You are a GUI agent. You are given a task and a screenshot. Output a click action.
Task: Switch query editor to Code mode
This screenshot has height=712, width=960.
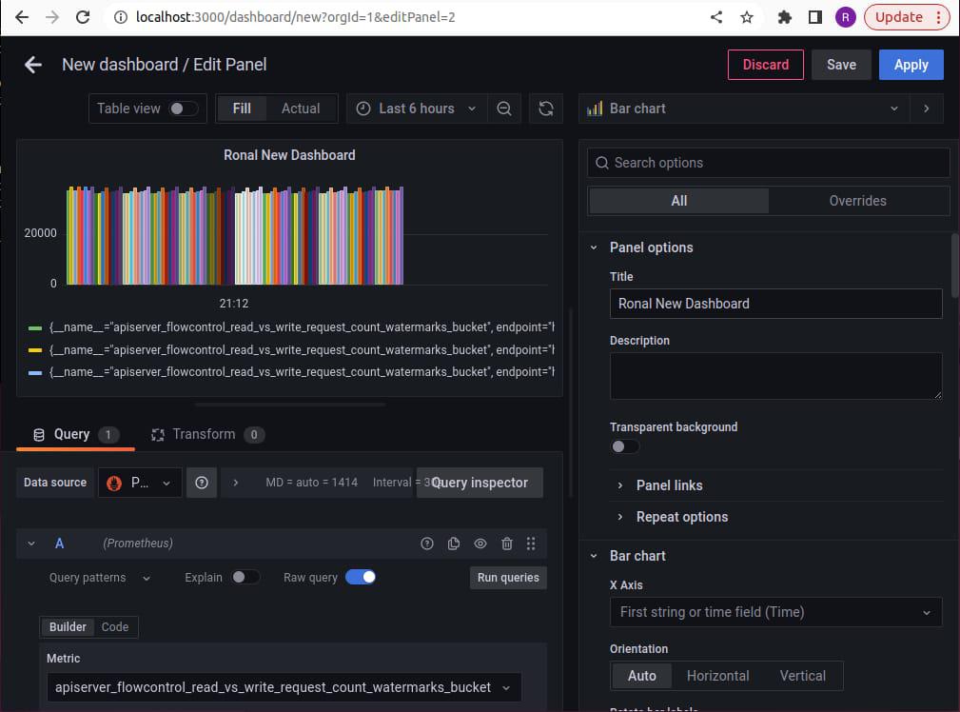tap(115, 627)
